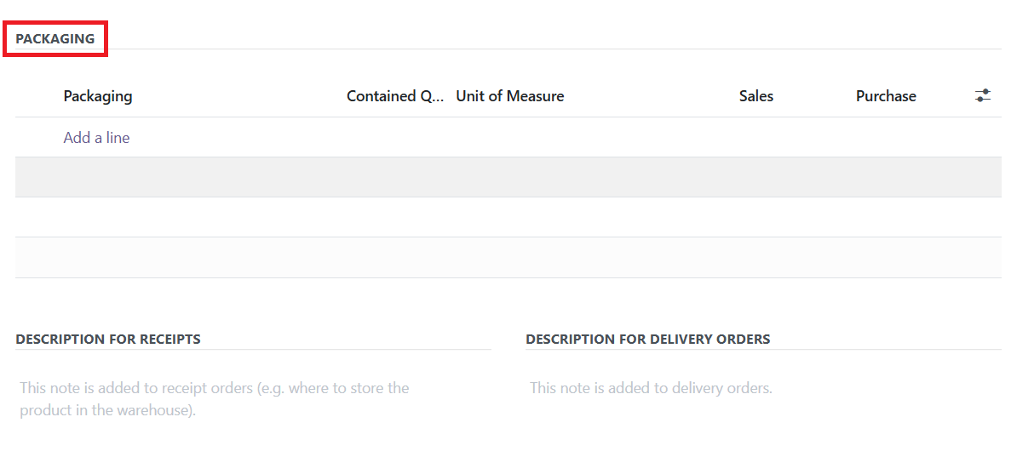Click the white empty row under the gray row
Screen dimensions: 1011x457
(508, 216)
